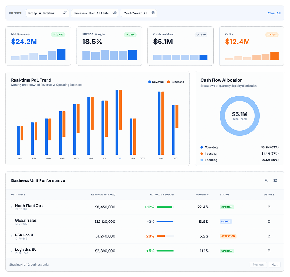
Task: Sort by the Actual vs Budget column header
Action: click(x=162, y=194)
